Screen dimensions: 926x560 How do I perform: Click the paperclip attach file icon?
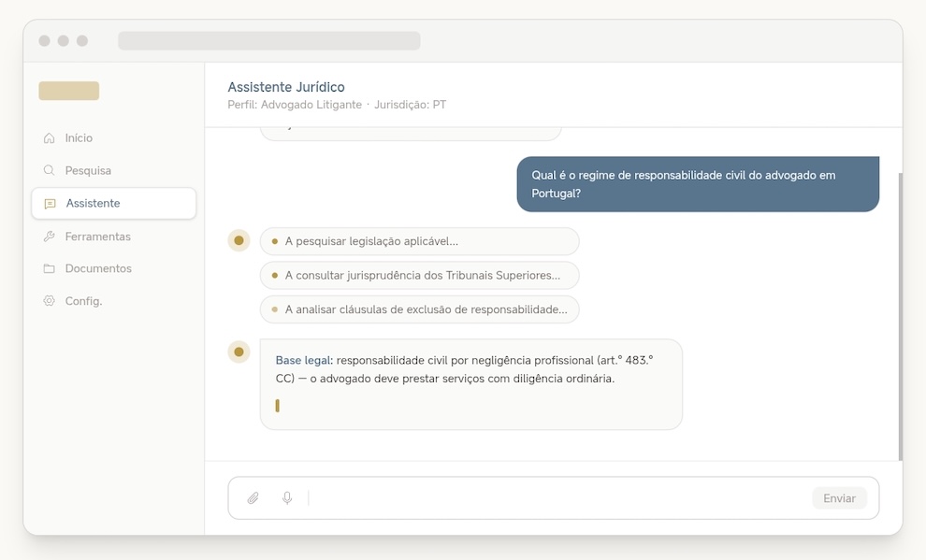click(253, 498)
